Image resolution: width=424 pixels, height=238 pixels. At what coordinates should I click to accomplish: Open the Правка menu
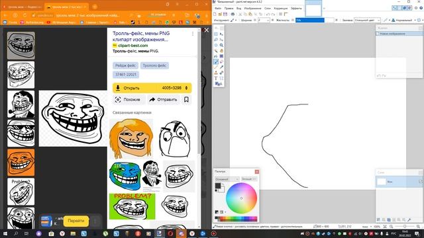click(229, 9)
